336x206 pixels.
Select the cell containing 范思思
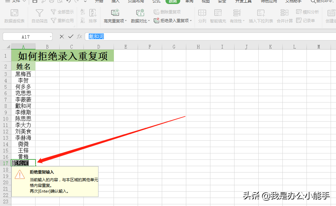click(x=23, y=93)
